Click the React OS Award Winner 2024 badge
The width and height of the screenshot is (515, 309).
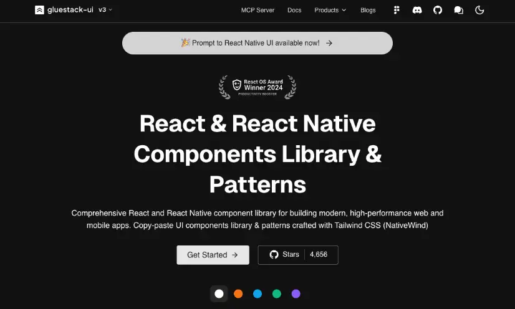click(x=257, y=87)
